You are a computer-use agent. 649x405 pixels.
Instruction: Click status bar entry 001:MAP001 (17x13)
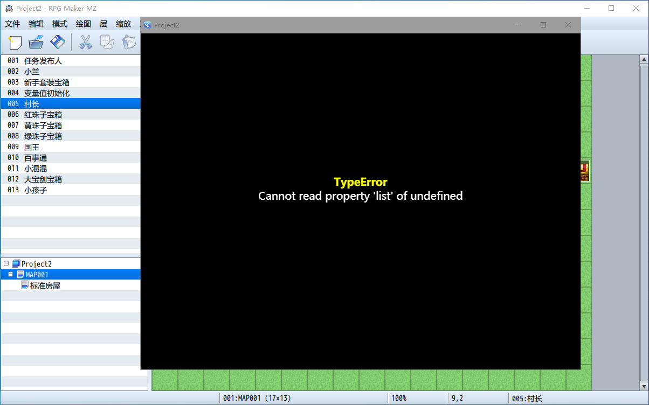pos(257,399)
